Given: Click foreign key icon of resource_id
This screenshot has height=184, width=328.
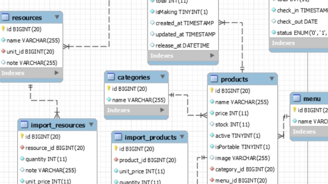Looking at the screenshot, I should (22, 147).
